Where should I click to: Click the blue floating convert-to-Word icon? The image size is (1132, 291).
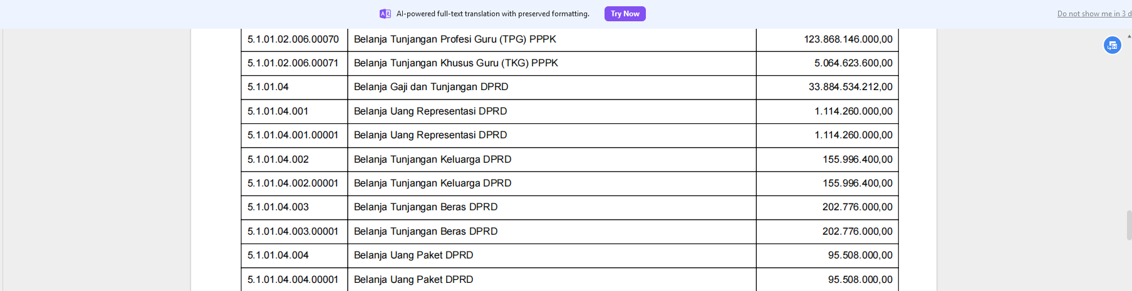pyautogui.click(x=1112, y=45)
